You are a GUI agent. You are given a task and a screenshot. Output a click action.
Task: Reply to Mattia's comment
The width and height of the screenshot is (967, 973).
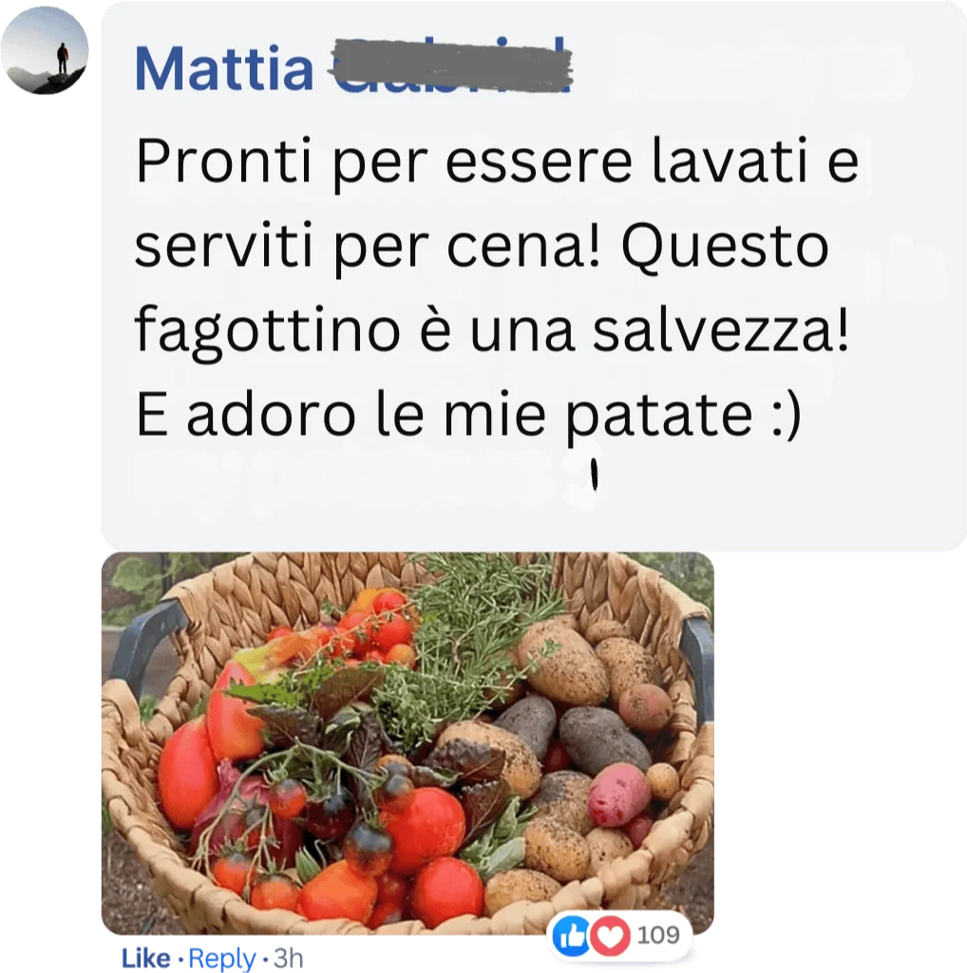(x=222, y=959)
